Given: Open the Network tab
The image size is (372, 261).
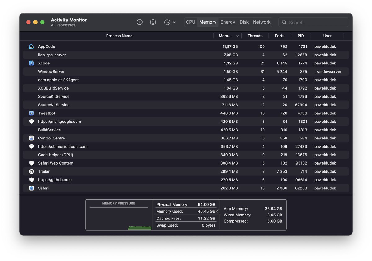Looking at the screenshot, I should 262,22.
